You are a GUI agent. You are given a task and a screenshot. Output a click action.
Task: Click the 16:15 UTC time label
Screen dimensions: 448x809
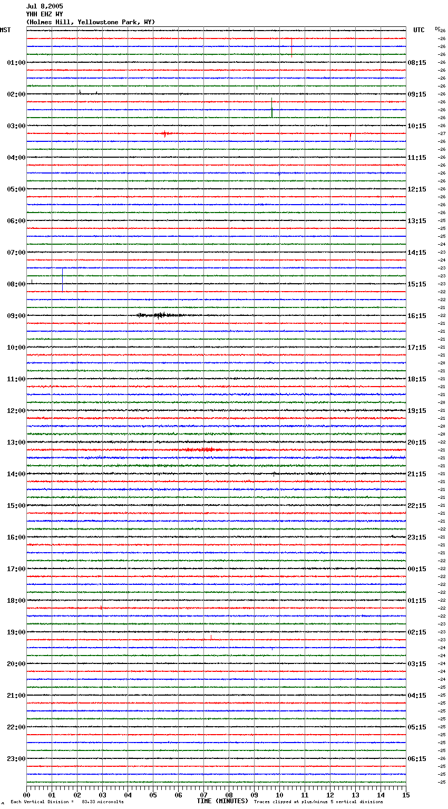coord(417,316)
